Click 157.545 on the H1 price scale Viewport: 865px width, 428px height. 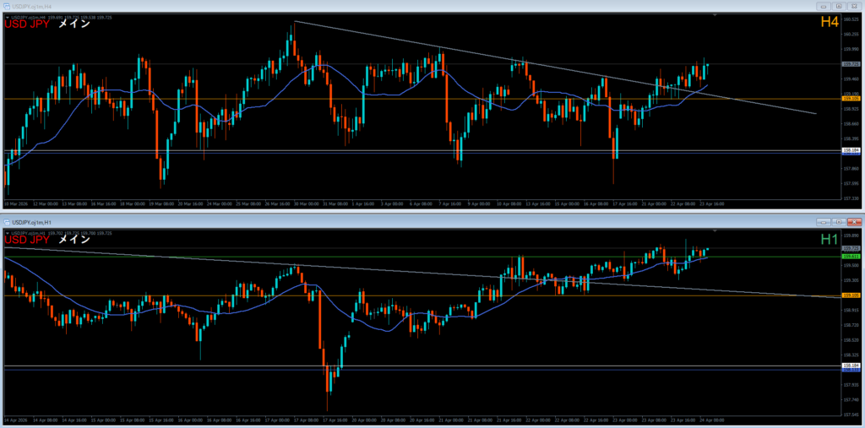tap(851, 414)
